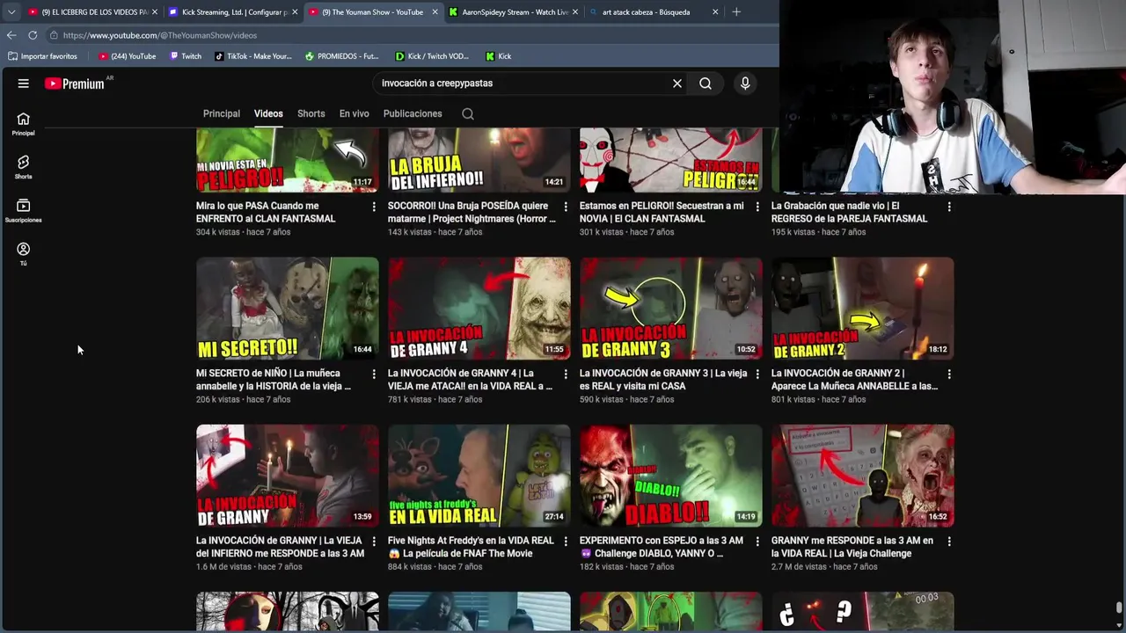Open the YouTube hamburger guide menu
The width and height of the screenshot is (1126, 633).
[24, 84]
